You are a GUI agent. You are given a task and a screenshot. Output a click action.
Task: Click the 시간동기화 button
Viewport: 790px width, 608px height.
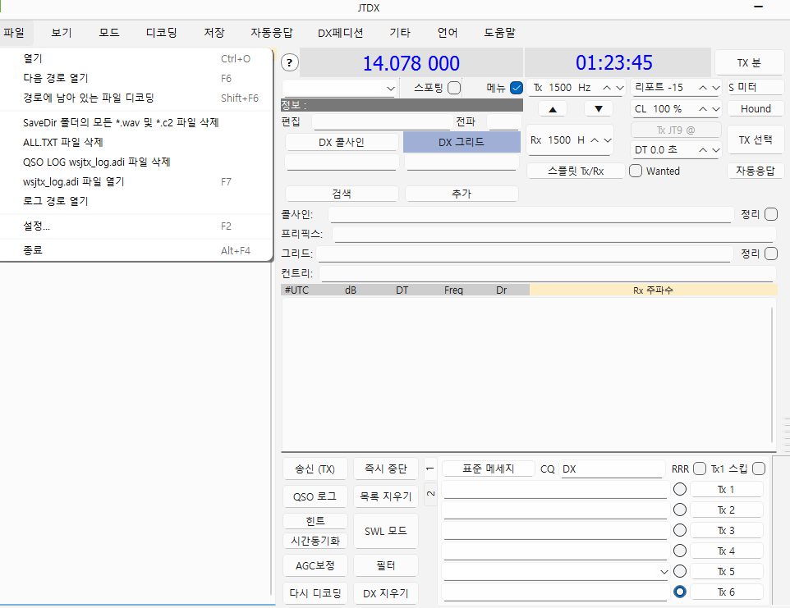315,541
